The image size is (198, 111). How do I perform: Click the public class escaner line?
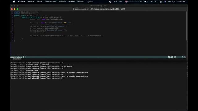coord(25,16)
